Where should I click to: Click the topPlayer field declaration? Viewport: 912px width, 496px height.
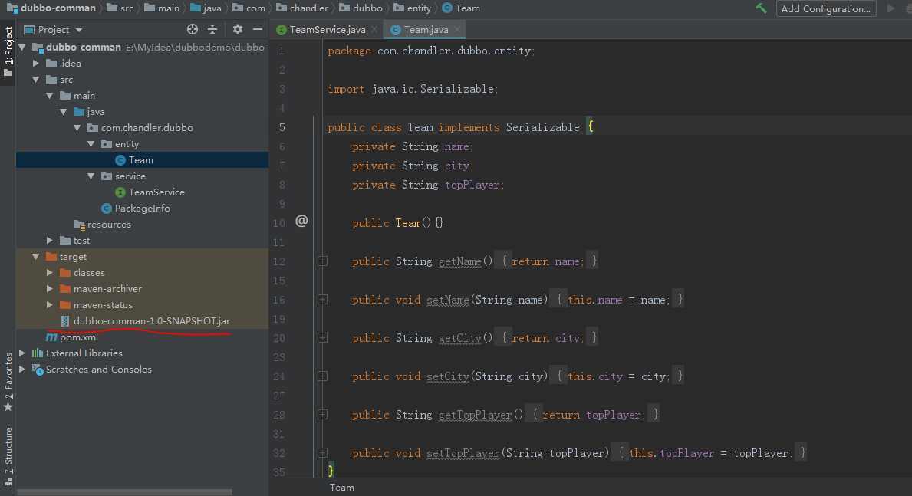coord(428,185)
